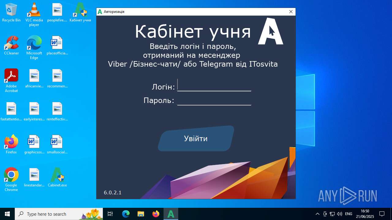
Task: Open the notification center
Action: [x=382, y=214]
